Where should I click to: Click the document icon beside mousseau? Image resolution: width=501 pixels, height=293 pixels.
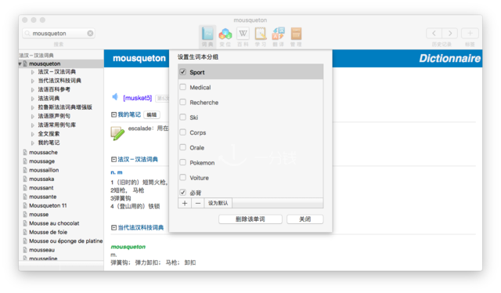[x=25, y=250]
